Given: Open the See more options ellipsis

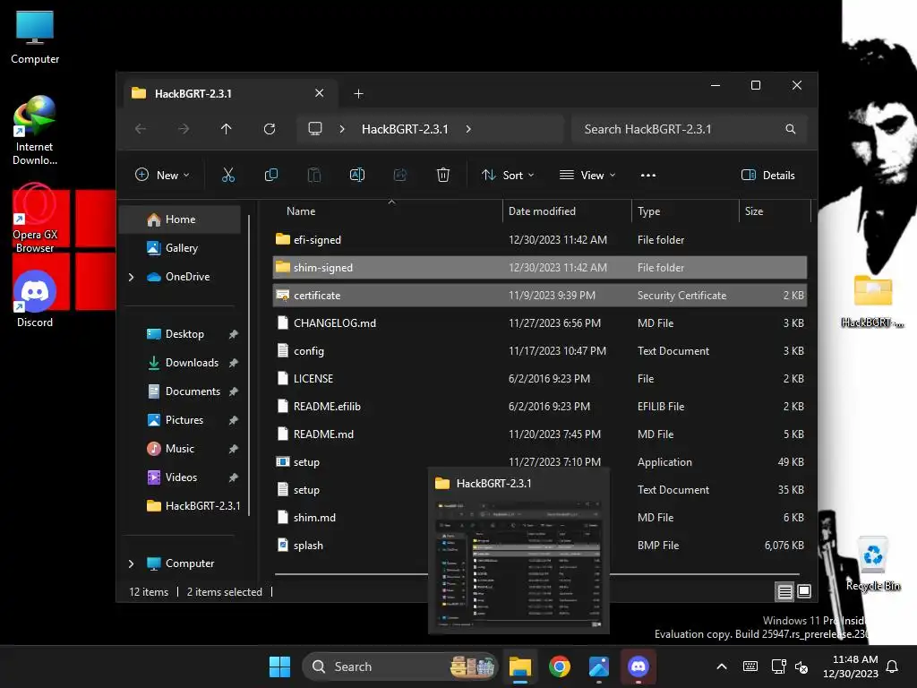Looking at the screenshot, I should coord(648,175).
